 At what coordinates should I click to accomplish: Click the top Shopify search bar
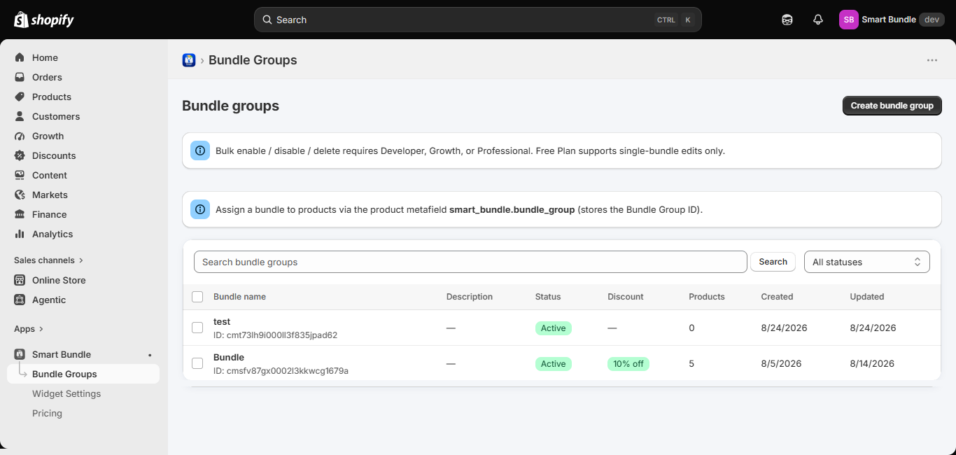pyautogui.click(x=478, y=20)
